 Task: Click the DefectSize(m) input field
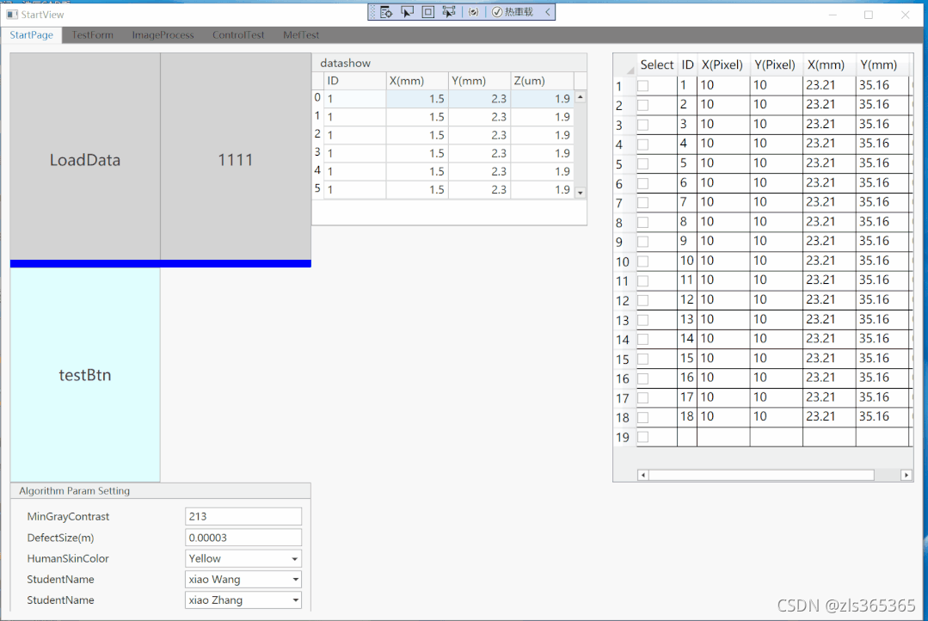coord(243,538)
